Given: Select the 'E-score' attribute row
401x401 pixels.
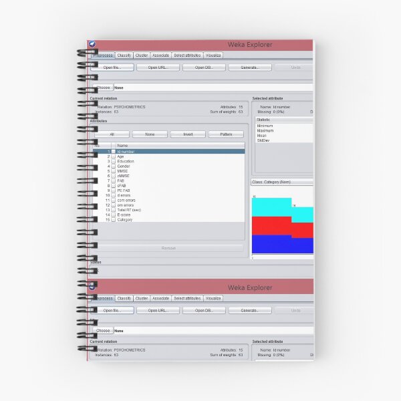Looking at the screenshot, I should pos(169,215).
